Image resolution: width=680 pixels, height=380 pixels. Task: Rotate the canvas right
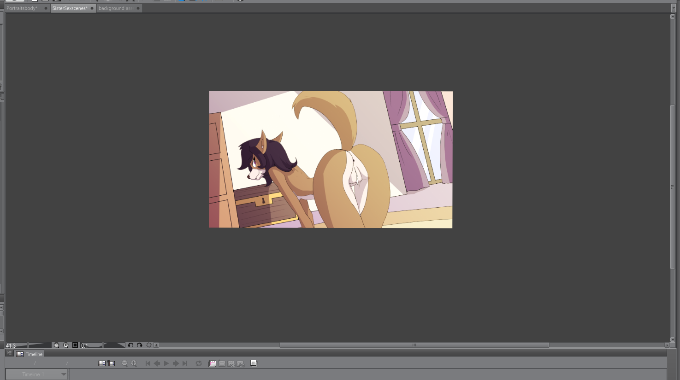[x=139, y=345]
